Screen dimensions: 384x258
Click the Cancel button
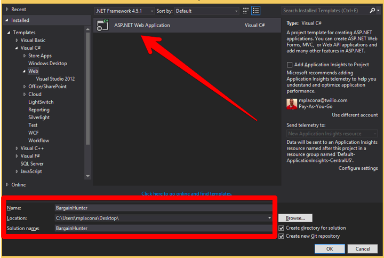click(363, 249)
